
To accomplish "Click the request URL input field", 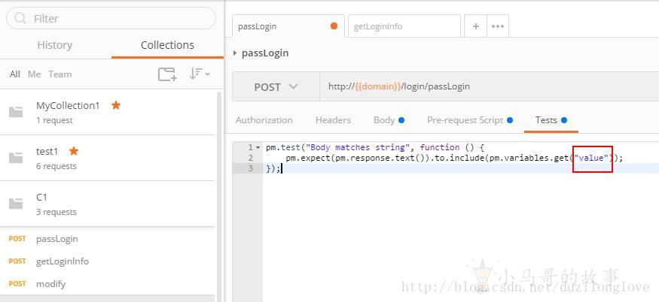I will (490, 87).
